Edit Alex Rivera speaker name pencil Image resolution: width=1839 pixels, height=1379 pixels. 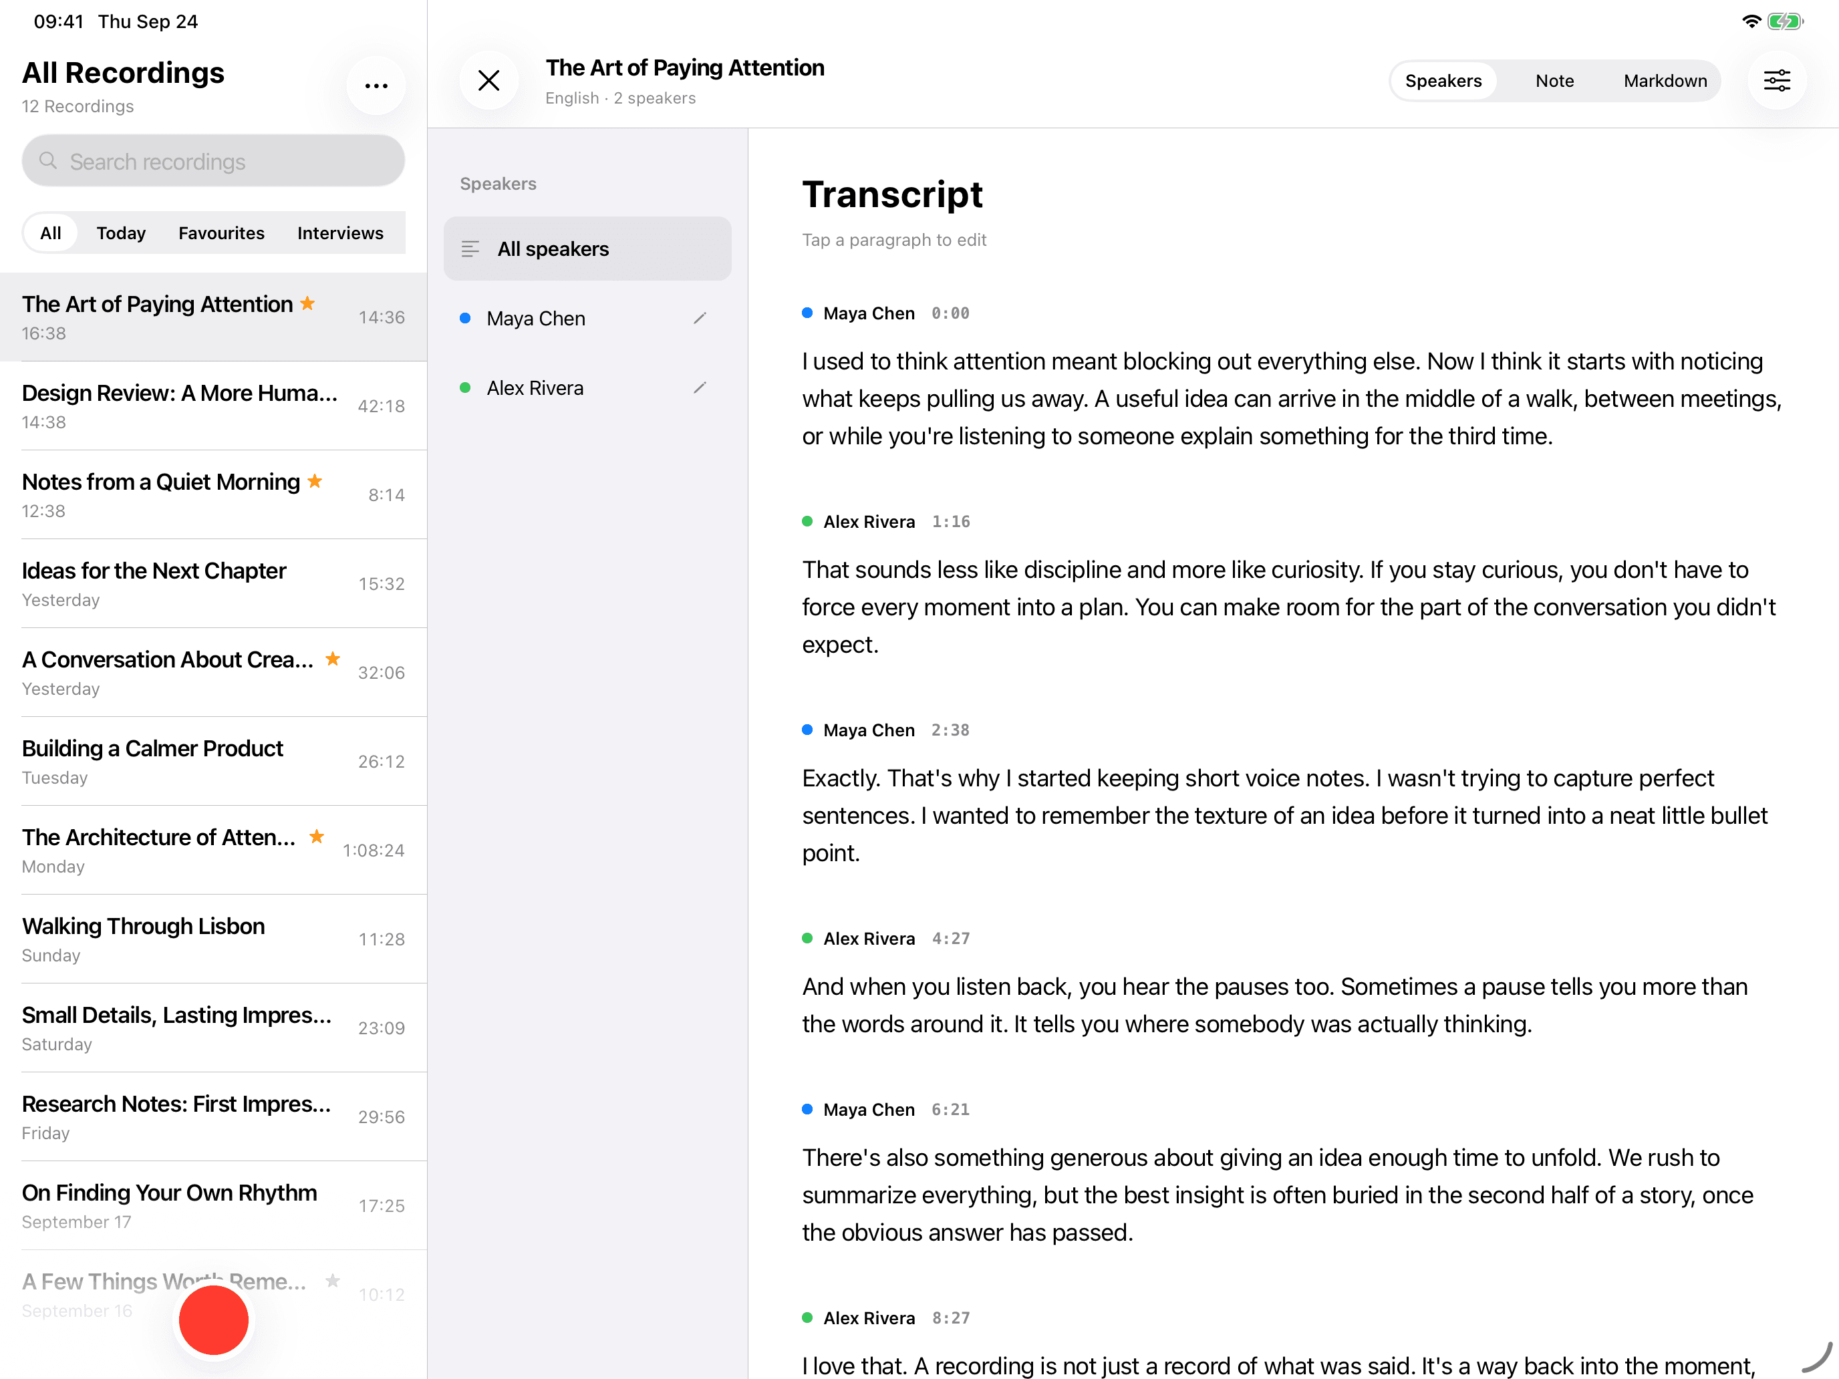click(700, 388)
